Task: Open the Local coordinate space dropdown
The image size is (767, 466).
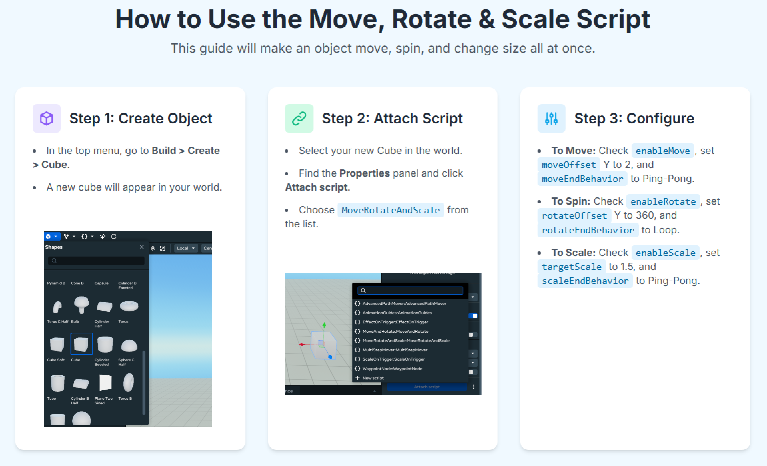Action: pyautogui.click(x=186, y=248)
